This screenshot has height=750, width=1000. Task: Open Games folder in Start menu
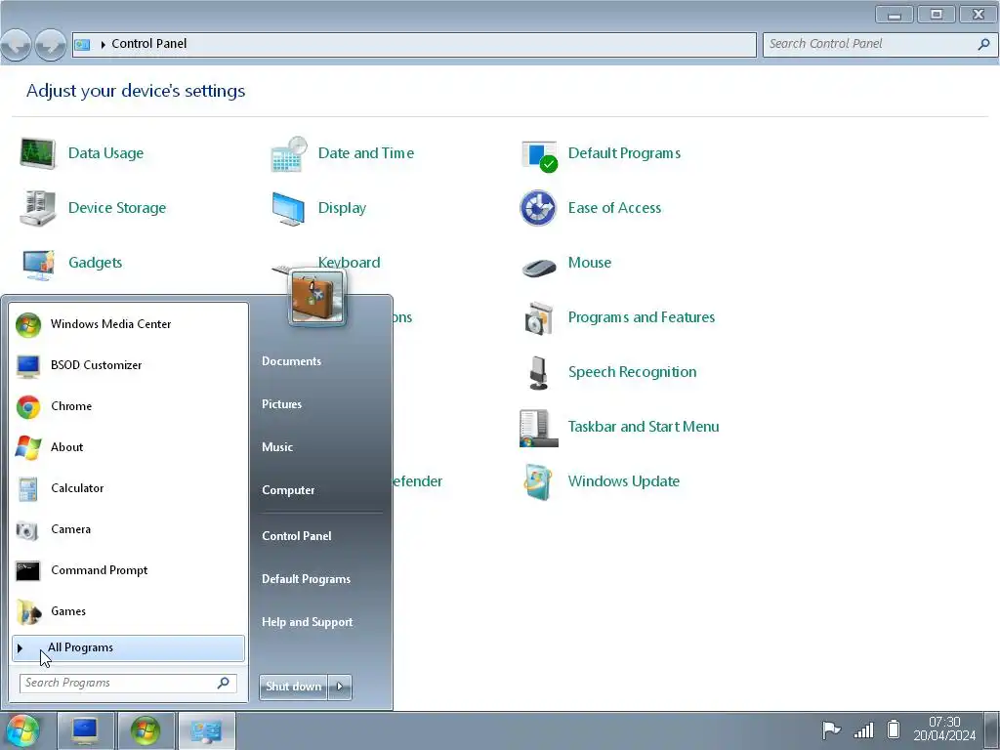[x=129, y=611]
